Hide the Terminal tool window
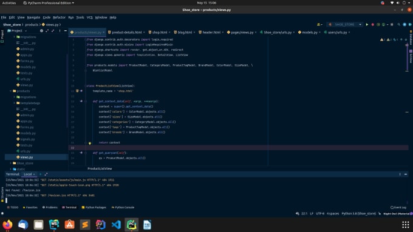This screenshot has height=232, width=413. coord(406,174)
